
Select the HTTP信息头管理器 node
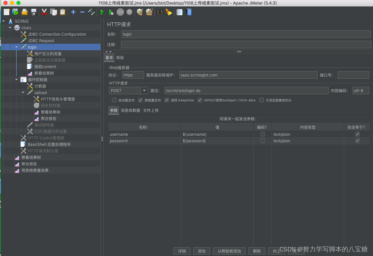(57, 99)
